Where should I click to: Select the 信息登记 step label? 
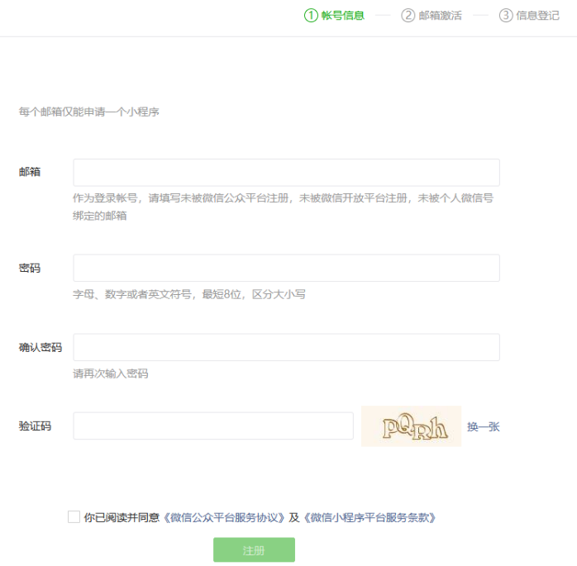(537, 16)
